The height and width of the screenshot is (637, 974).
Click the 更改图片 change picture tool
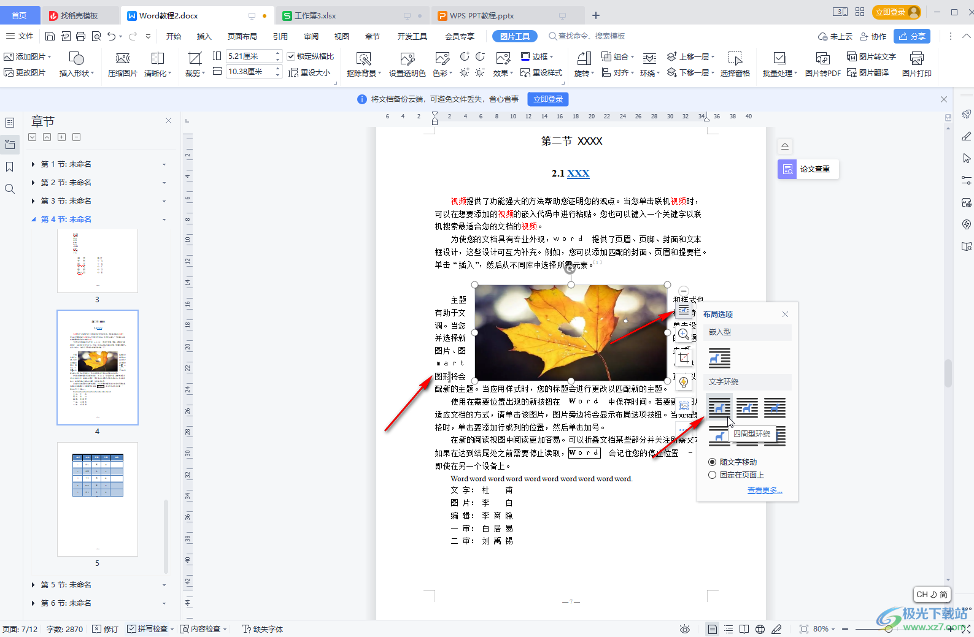click(25, 72)
